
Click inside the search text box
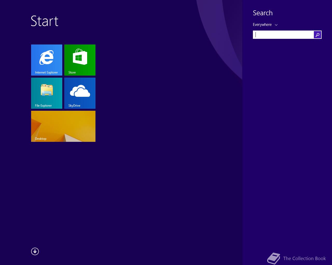click(283, 35)
